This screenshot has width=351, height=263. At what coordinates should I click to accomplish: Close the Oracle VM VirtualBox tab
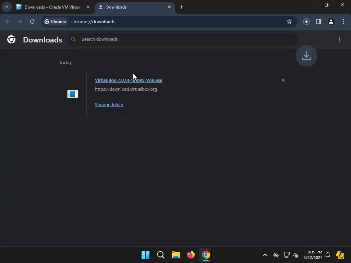coord(88,7)
